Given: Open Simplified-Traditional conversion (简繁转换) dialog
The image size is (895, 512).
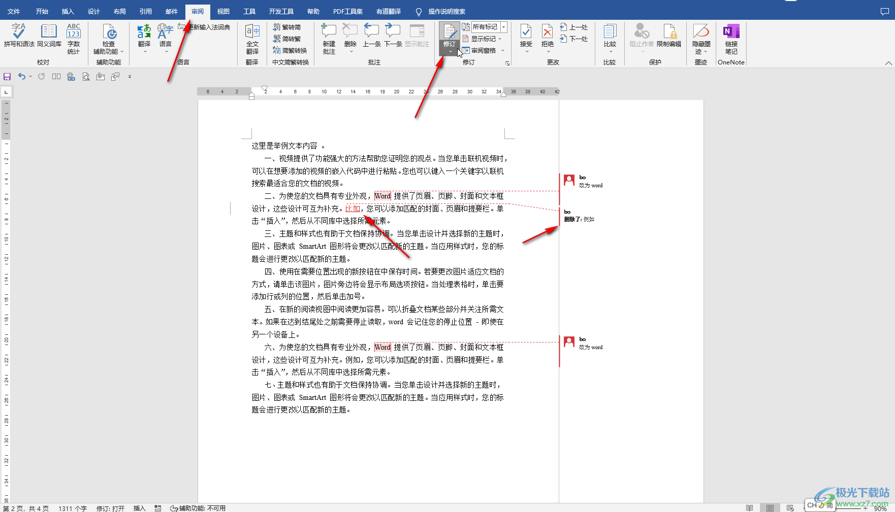Looking at the screenshot, I should click(x=290, y=50).
